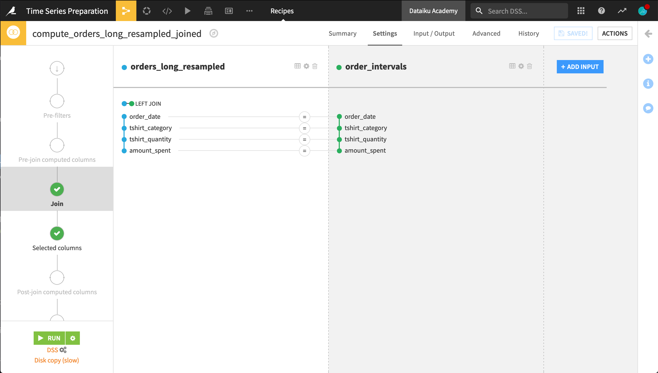The height and width of the screenshot is (373, 658).
Task: Open the Advanced tab
Action: [x=486, y=34]
